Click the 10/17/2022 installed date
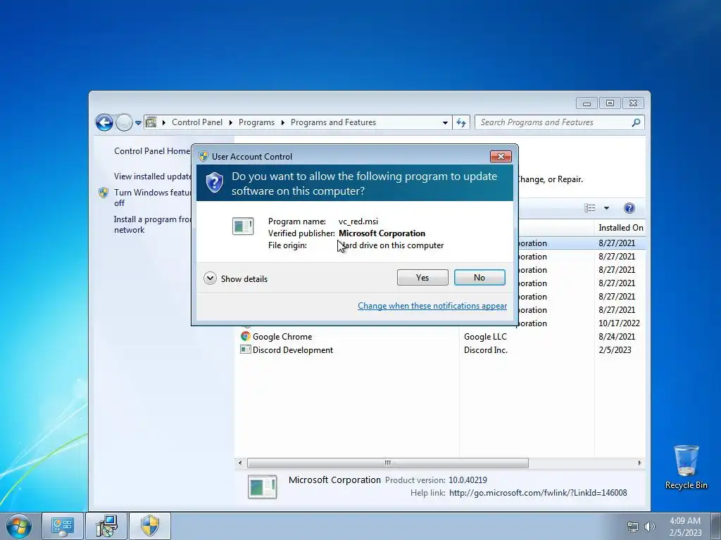This screenshot has width=721, height=540. pyautogui.click(x=619, y=323)
